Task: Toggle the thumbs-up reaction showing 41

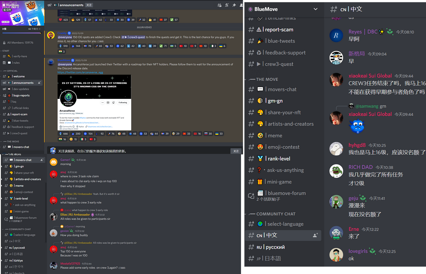Action: click(152, 20)
